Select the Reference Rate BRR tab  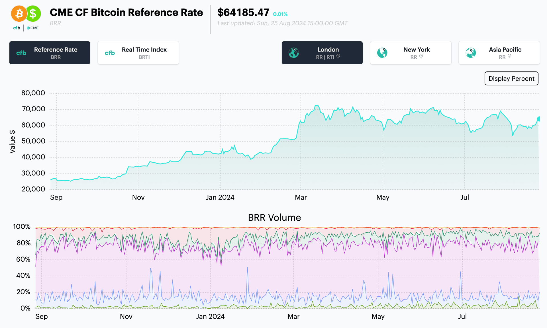click(50, 53)
